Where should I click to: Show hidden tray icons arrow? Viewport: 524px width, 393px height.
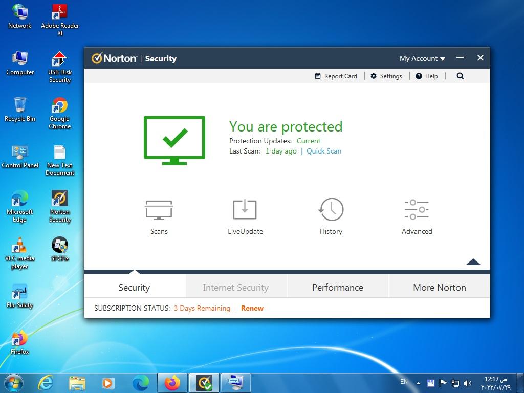point(418,383)
